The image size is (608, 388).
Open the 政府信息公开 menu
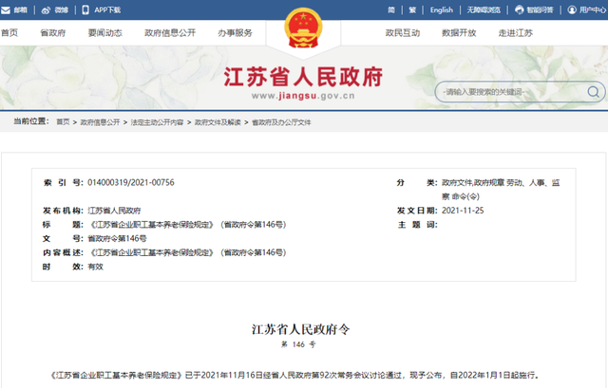(x=170, y=33)
